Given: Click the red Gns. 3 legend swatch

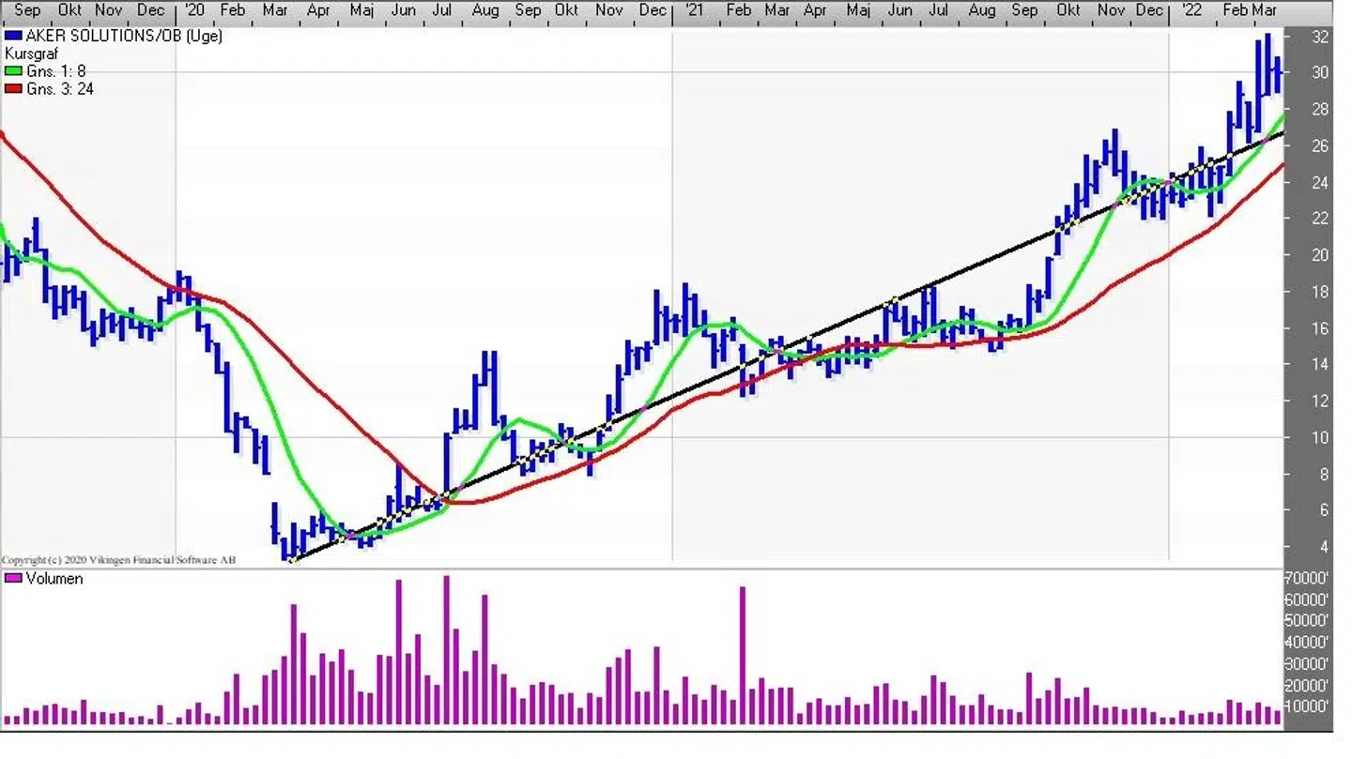Looking at the screenshot, I should (12, 89).
